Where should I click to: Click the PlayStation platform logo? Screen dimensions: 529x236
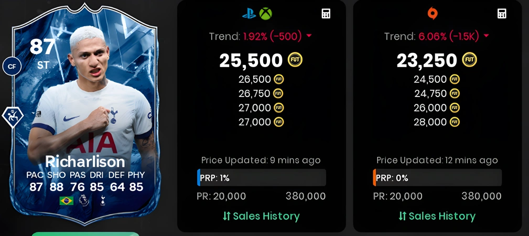(249, 14)
